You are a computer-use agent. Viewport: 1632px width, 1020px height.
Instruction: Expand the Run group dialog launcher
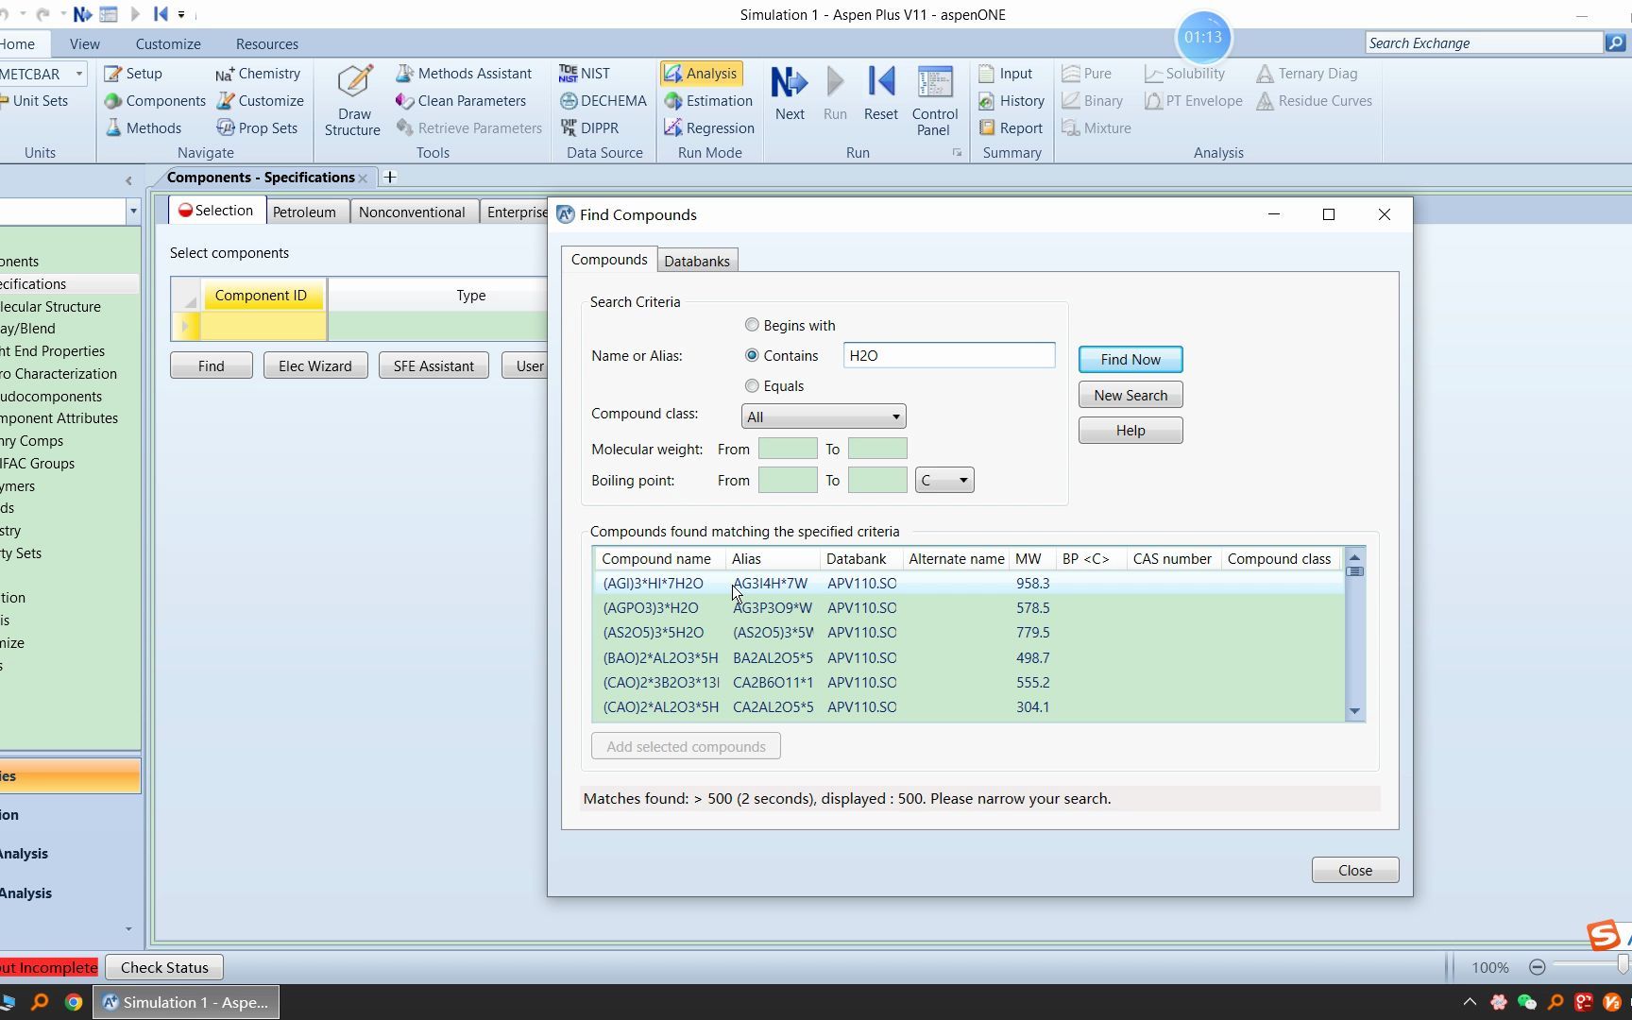(957, 153)
